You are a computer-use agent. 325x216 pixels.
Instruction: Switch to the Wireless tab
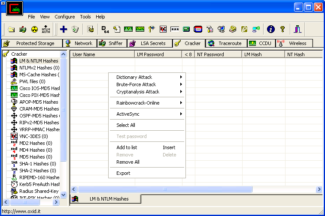pos(294,43)
